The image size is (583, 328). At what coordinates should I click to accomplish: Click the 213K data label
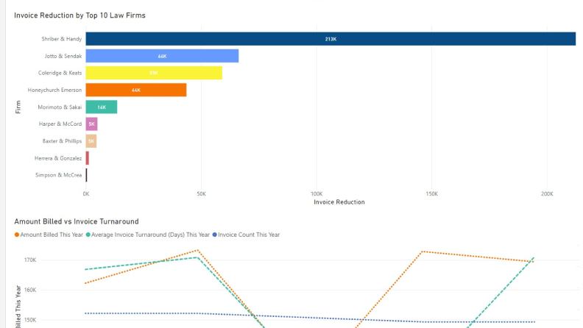331,39
